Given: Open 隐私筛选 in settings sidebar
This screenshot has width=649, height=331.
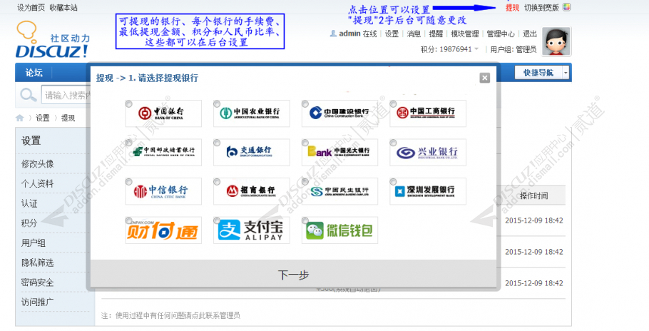Looking at the screenshot, I should point(38,263).
